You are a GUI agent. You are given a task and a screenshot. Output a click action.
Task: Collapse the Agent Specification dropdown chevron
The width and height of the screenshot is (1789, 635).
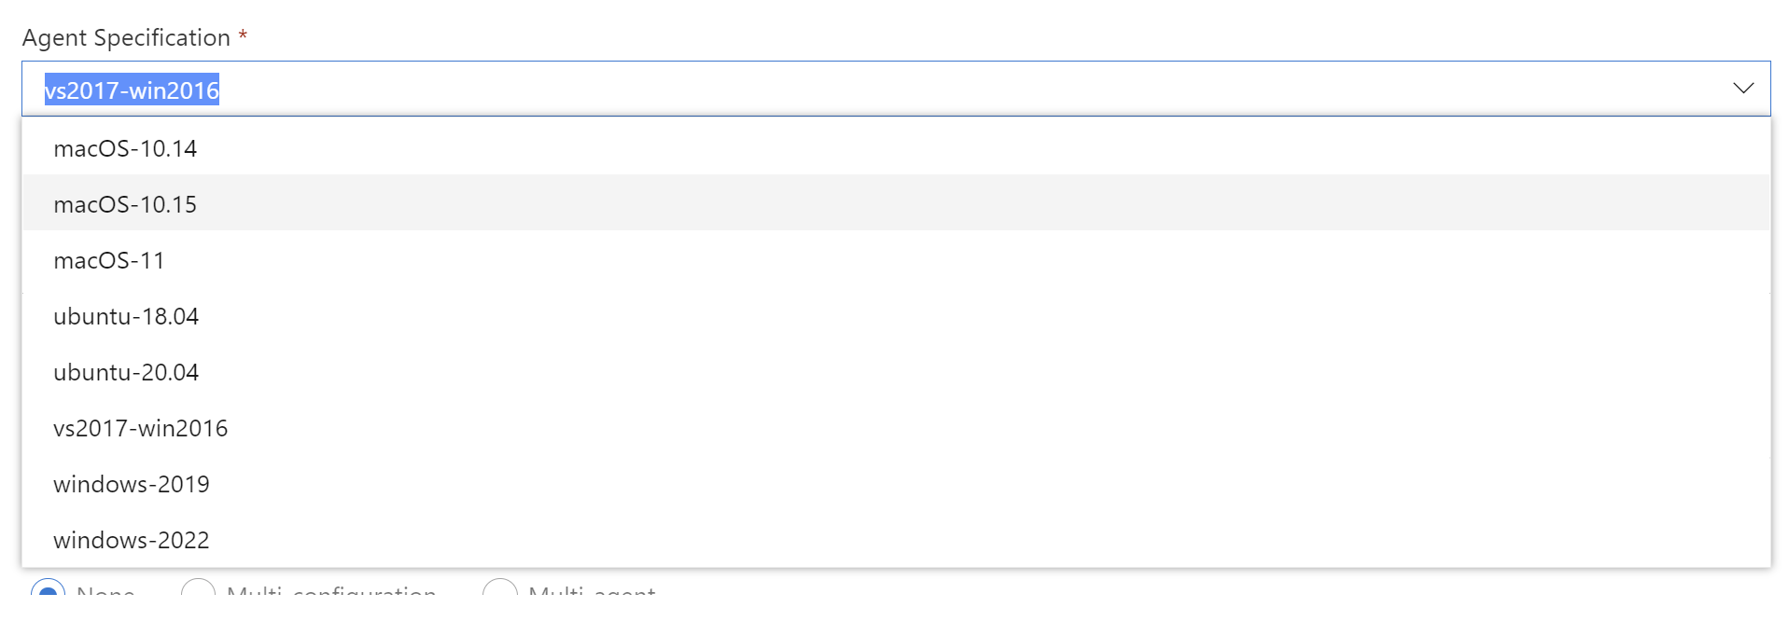pos(1742,89)
